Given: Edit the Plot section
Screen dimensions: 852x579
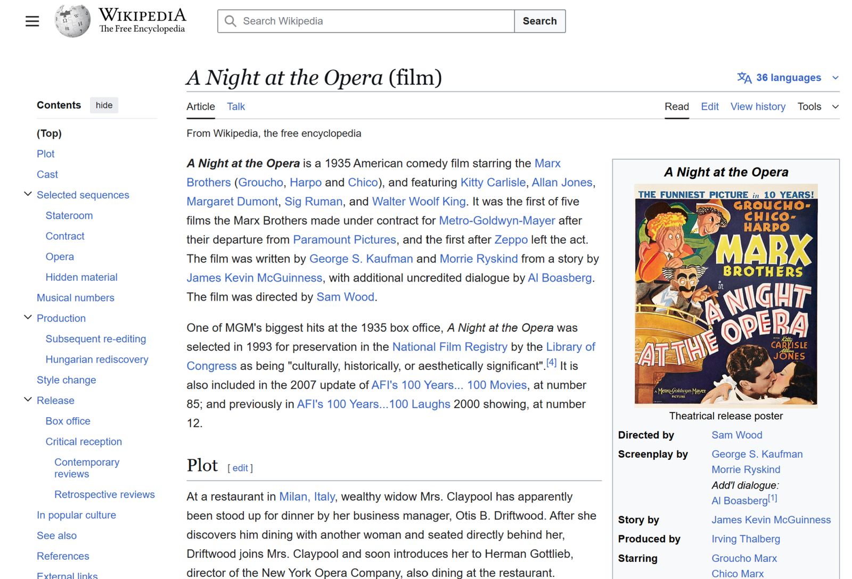Looking at the screenshot, I should 240,468.
